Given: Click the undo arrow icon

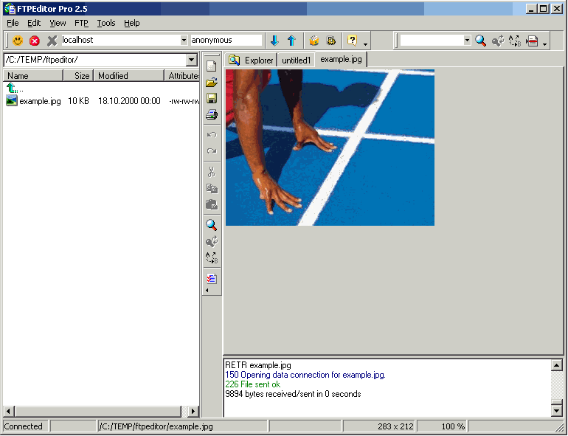Looking at the screenshot, I should tap(212, 135).
